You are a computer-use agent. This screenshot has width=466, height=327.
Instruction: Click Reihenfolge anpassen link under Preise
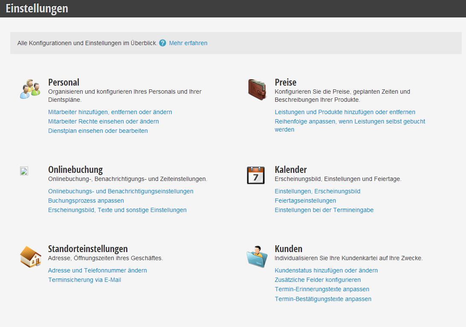(350, 121)
